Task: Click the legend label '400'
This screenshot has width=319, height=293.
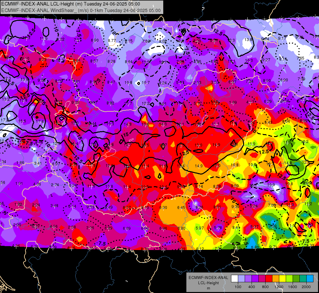Action: pos(252,287)
